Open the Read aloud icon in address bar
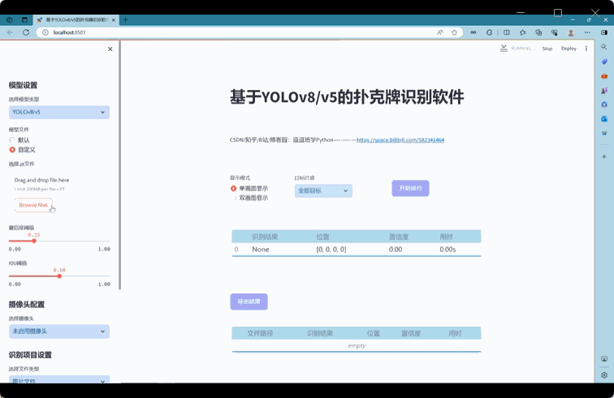This screenshot has width=614, height=398. pyautogui.click(x=439, y=32)
